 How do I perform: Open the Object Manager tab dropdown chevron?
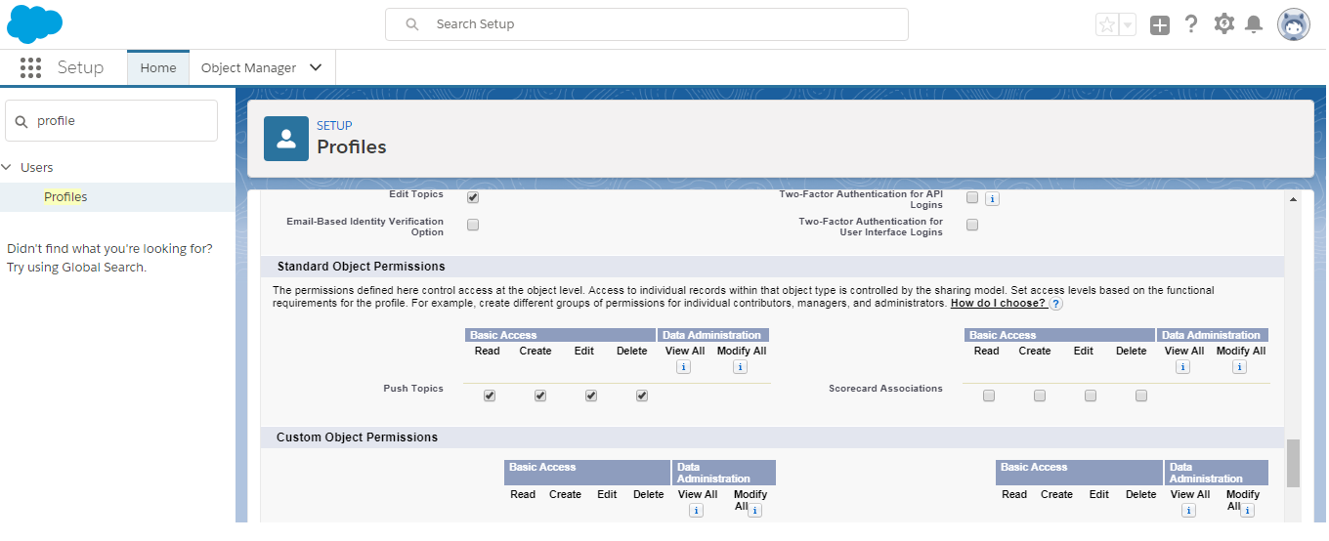316,67
